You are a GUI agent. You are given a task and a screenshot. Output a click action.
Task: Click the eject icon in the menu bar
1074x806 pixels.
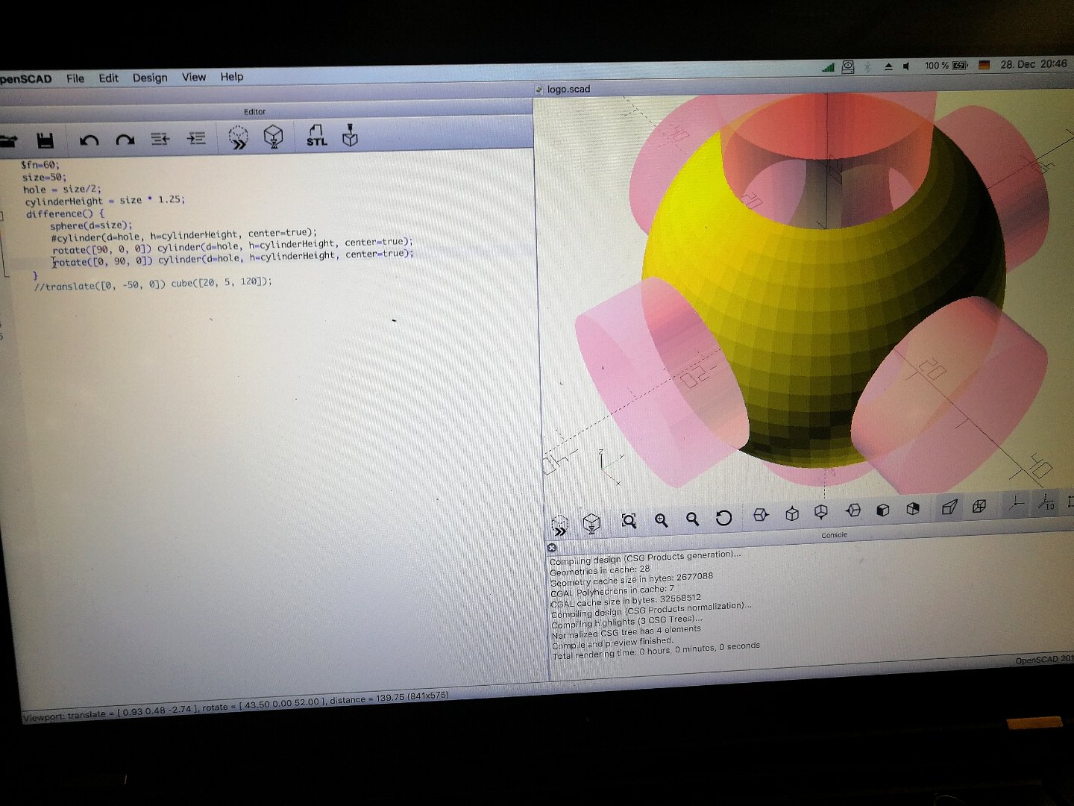point(888,66)
